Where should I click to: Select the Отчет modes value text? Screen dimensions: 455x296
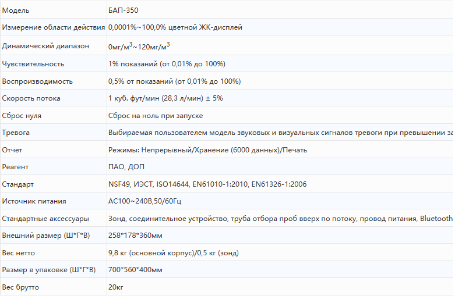pyautogui.click(x=207, y=150)
